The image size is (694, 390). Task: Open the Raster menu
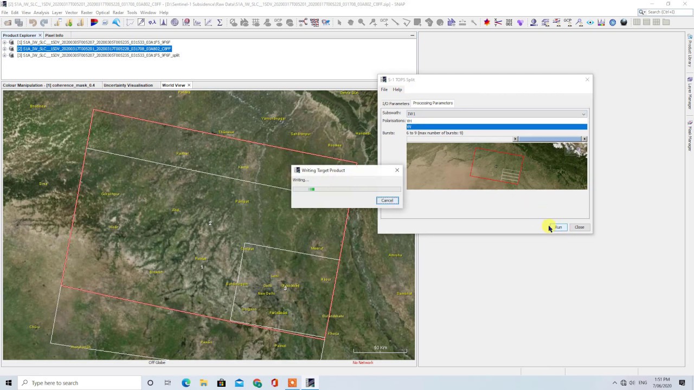tap(87, 12)
